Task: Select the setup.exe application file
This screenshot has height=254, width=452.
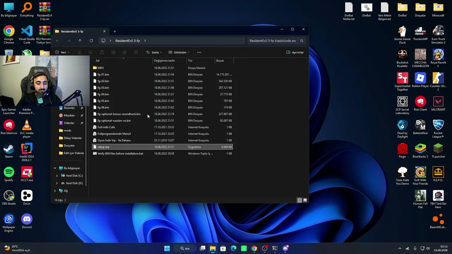Action: (x=162, y=147)
